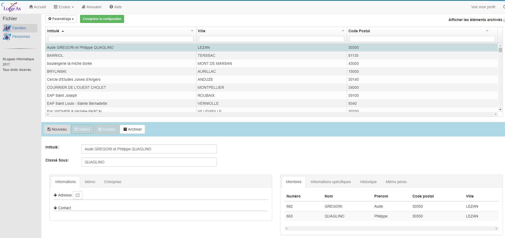Screen dimensions: 505x238
Task: Click the Intitulé filter input field
Action: click(121, 39)
